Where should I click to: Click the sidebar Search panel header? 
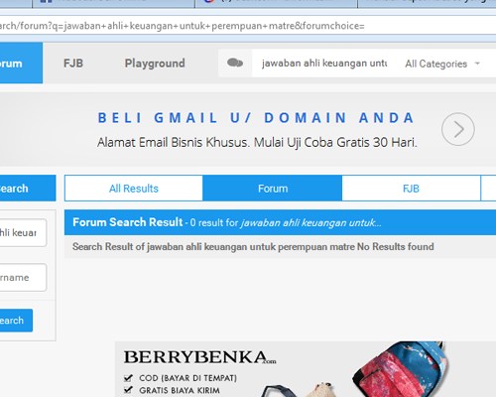tap(28, 189)
